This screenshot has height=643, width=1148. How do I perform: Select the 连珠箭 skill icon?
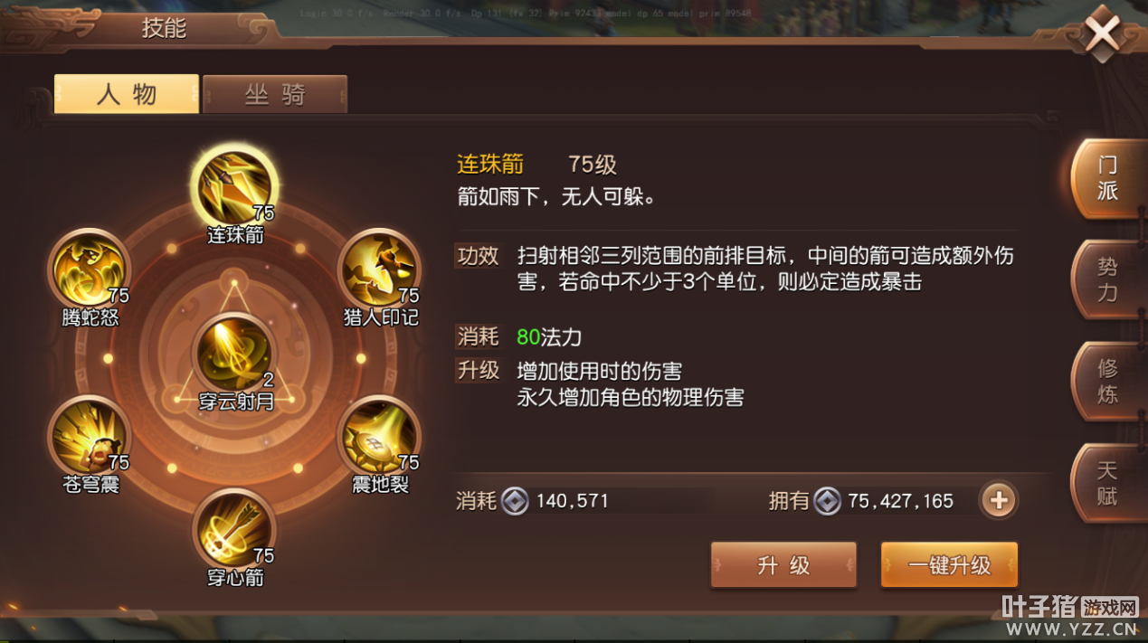pyautogui.click(x=235, y=186)
